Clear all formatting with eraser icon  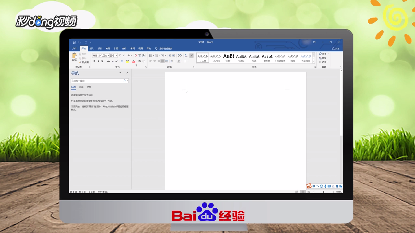(x=136, y=55)
